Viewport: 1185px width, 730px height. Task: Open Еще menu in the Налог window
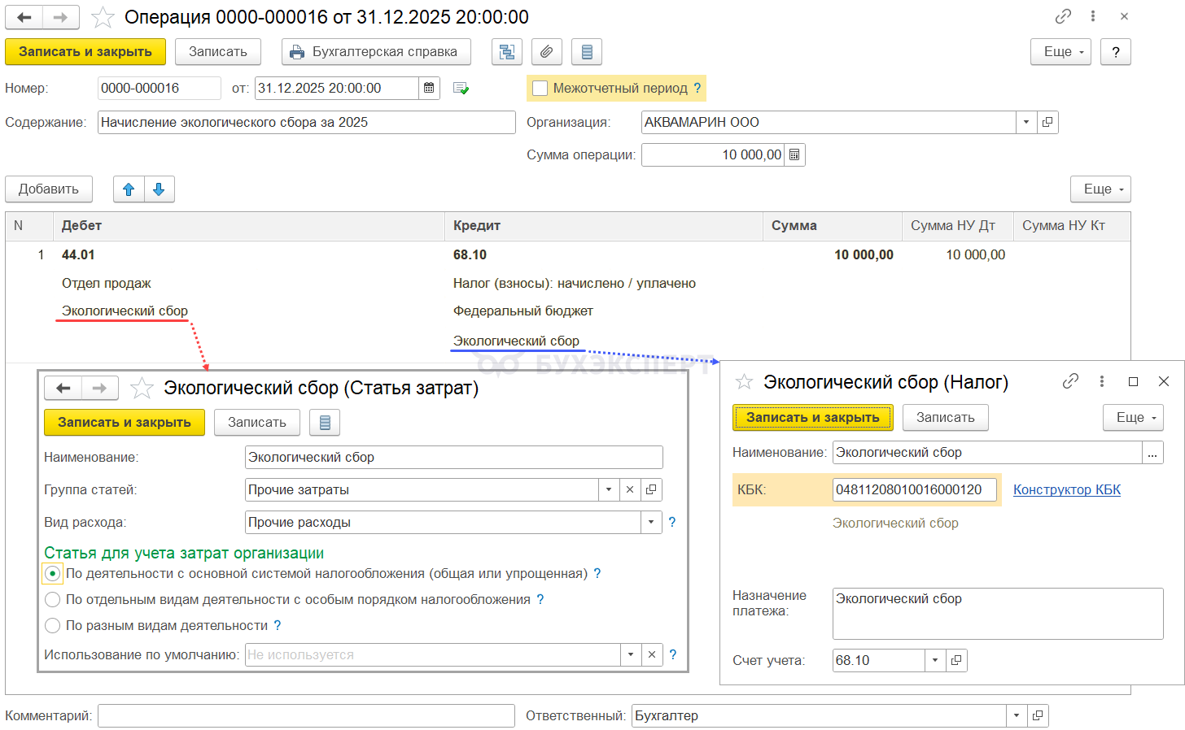1133,418
